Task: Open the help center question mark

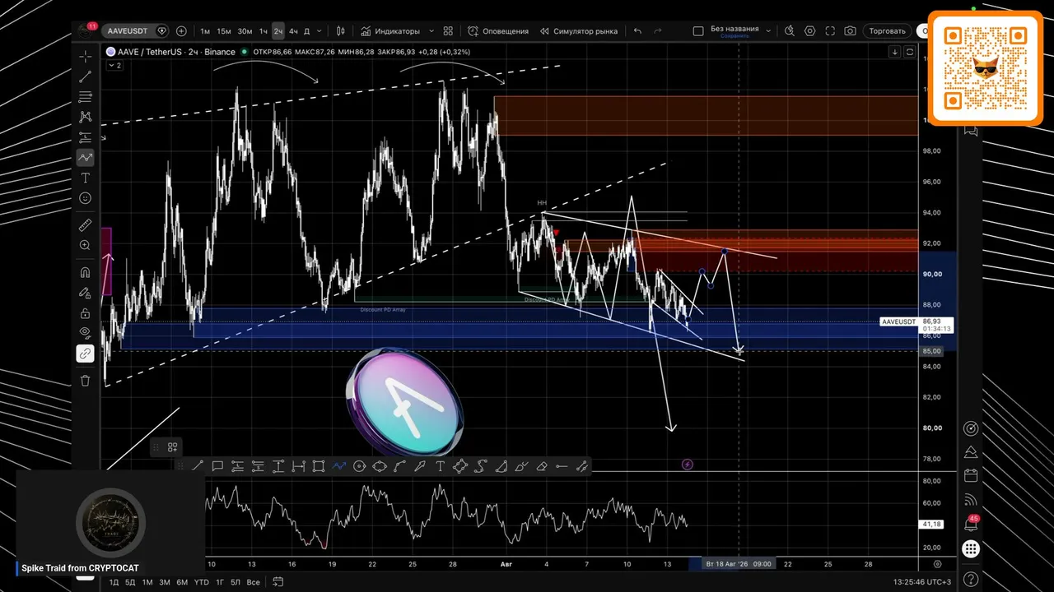Action: (971, 579)
